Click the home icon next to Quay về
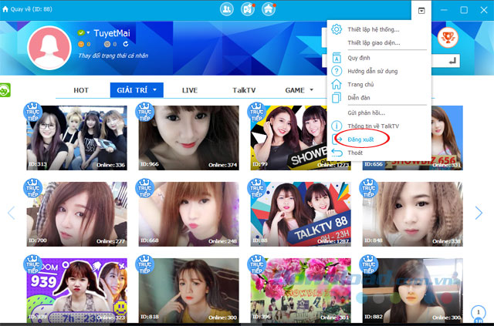494x326 pixels. point(5,9)
